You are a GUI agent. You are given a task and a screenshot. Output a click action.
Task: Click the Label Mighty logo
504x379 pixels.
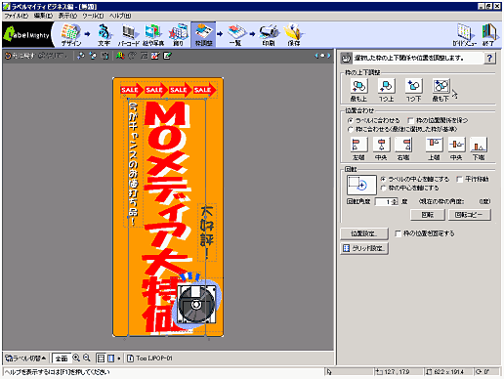pyautogui.click(x=27, y=35)
